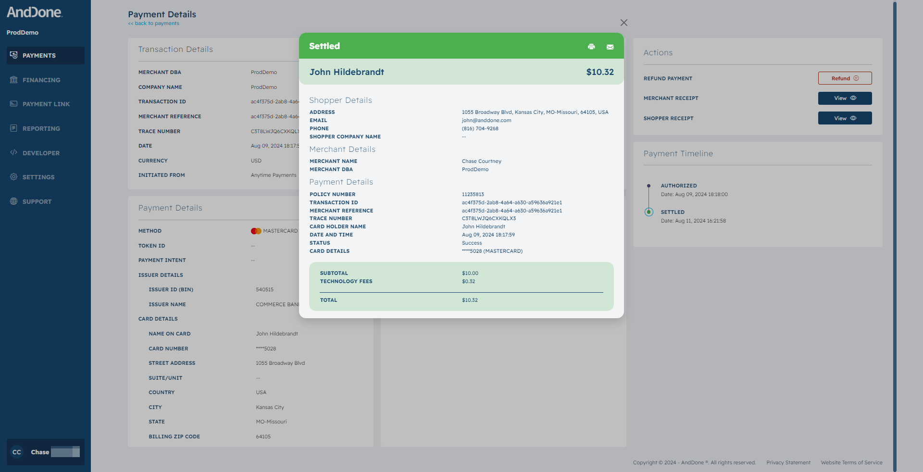923x472 pixels.
Task: Click the Payment Link icon
Action: pyautogui.click(x=13, y=104)
